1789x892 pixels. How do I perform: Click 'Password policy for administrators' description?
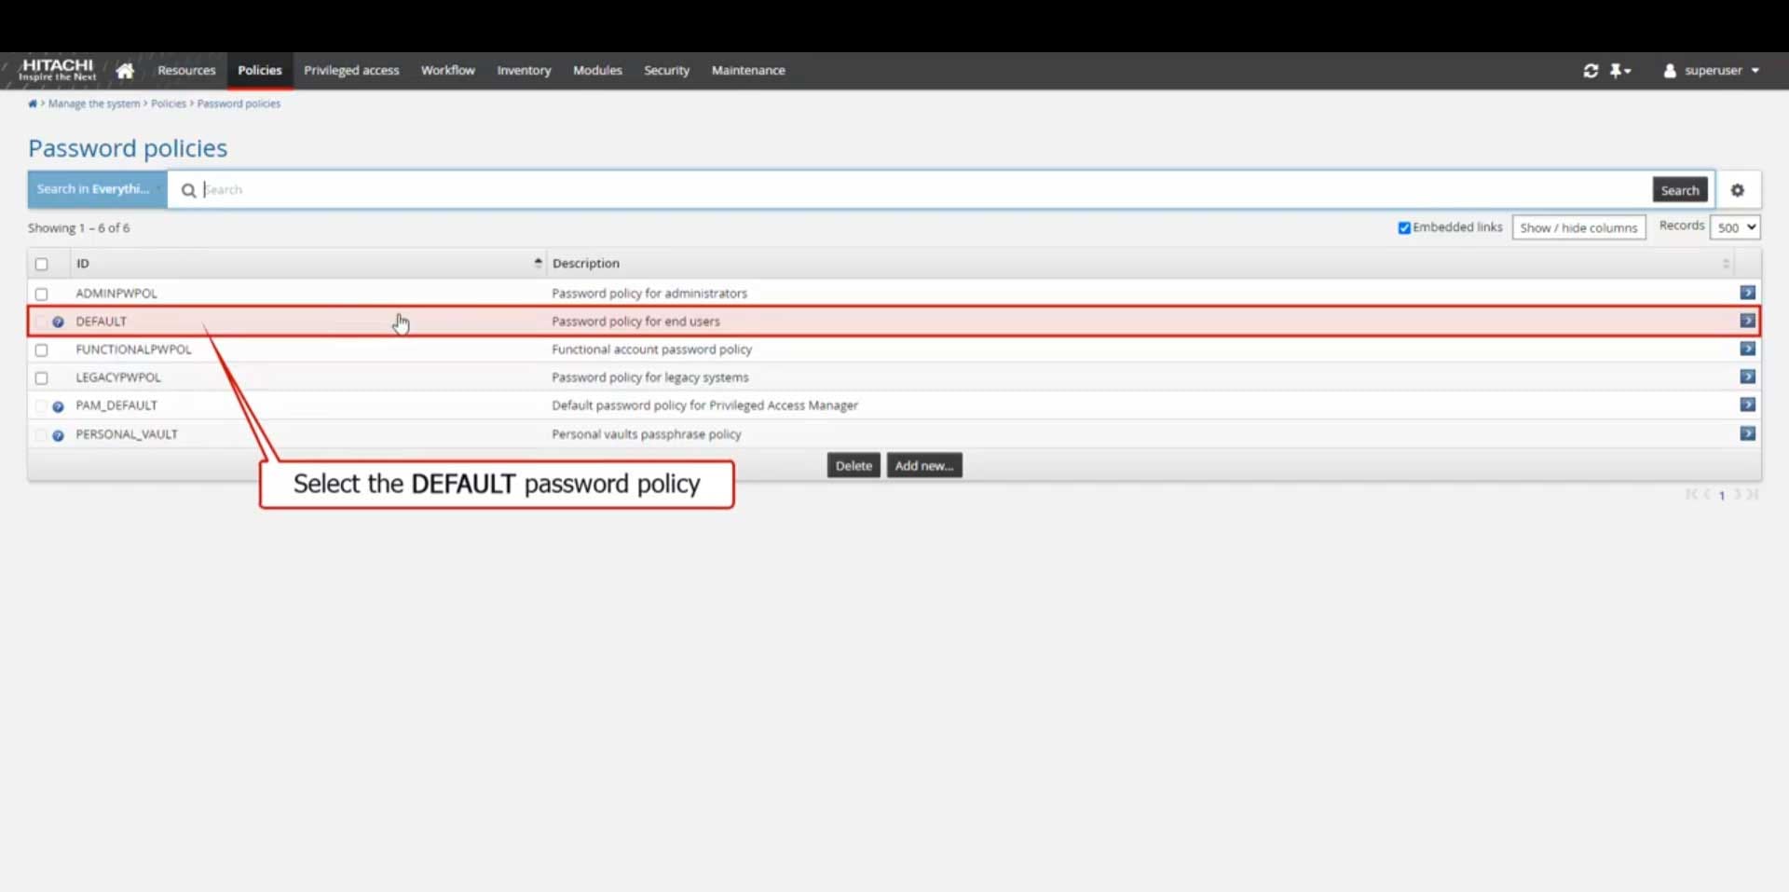pyautogui.click(x=649, y=294)
